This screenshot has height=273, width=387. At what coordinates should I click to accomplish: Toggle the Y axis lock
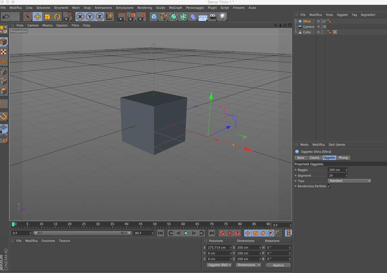(x=90, y=17)
